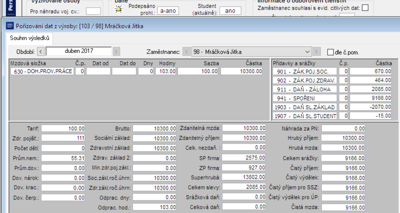The height and width of the screenshot is (213, 400).
Task: Click the Sazba cell 100.00 in the wage row
Action: (x=197, y=71)
